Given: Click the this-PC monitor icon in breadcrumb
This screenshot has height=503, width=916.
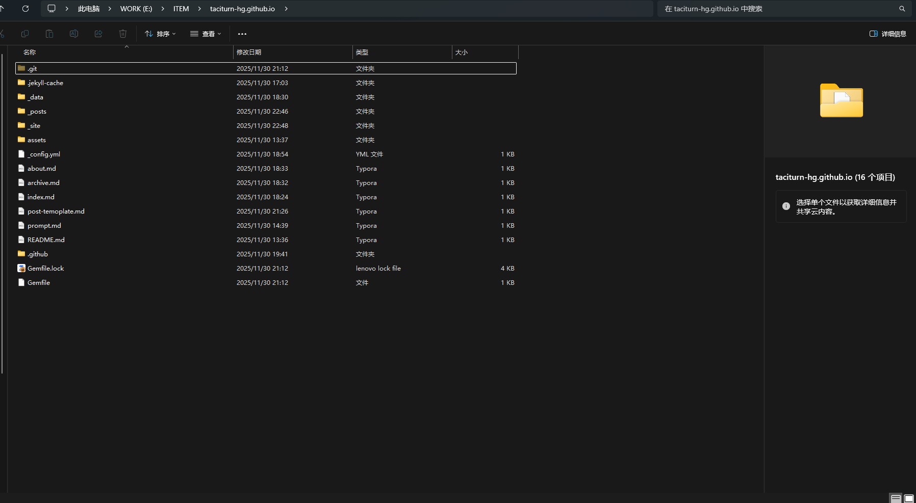Looking at the screenshot, I should [52, 9].
